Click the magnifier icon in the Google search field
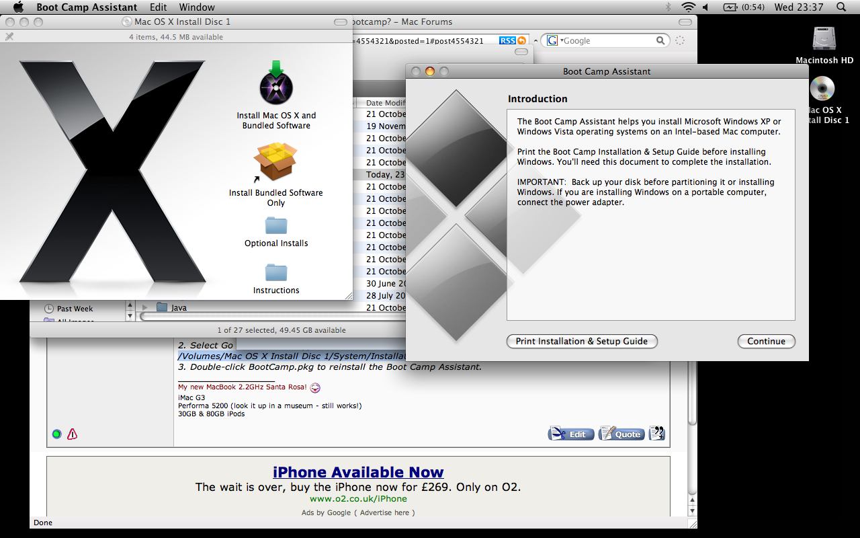Screen dimensions: 860x538 click(660, 40)
